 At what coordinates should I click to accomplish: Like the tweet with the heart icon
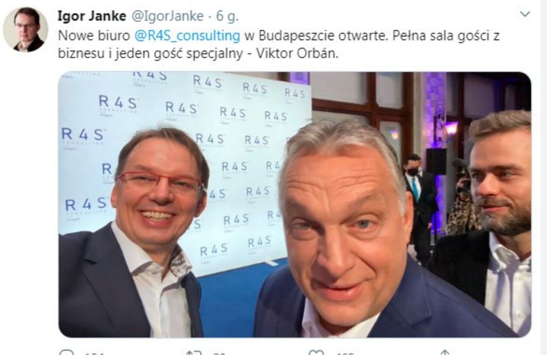(x=316, y=353)
